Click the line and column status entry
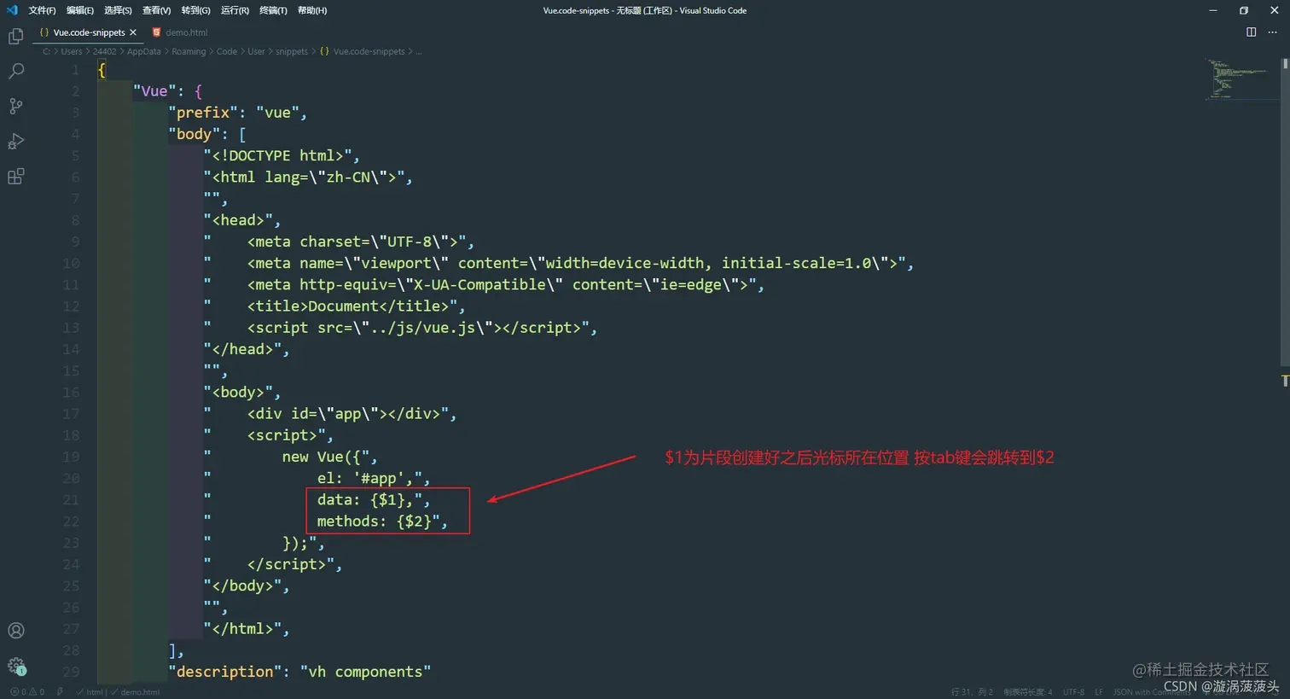This screenshot has width=1290, height=699. point(972,692)
